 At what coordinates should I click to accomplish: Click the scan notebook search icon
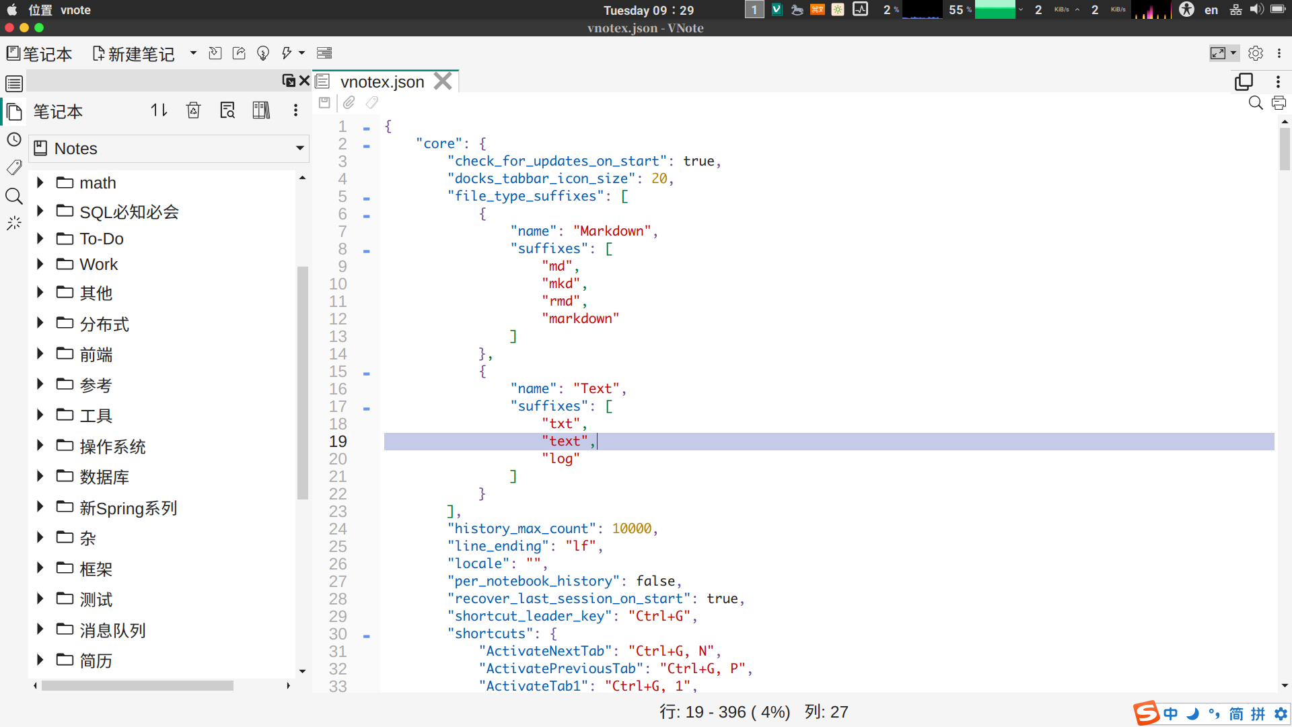click(x=227, y=110)
